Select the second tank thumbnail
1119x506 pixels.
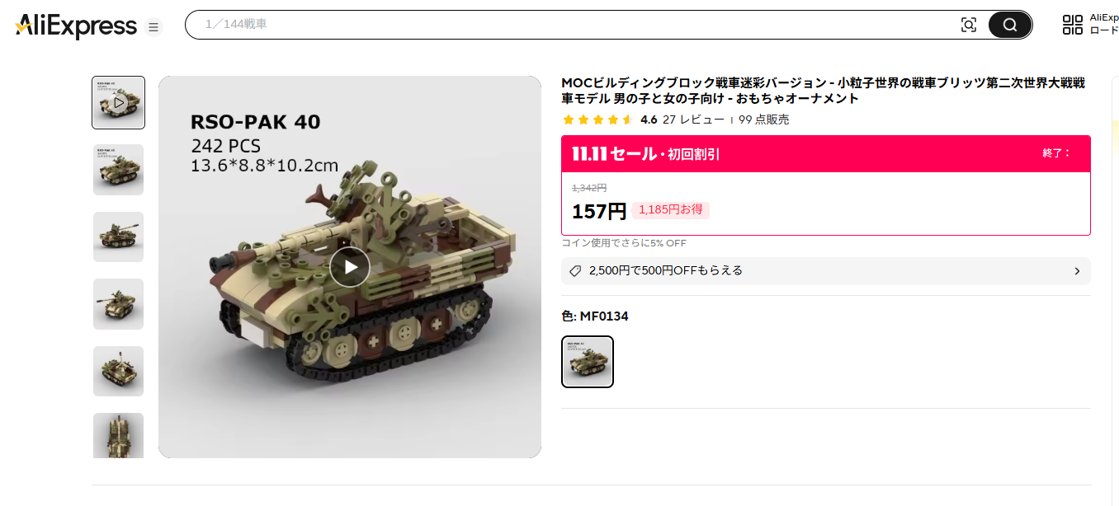click(x=118, y=170)
